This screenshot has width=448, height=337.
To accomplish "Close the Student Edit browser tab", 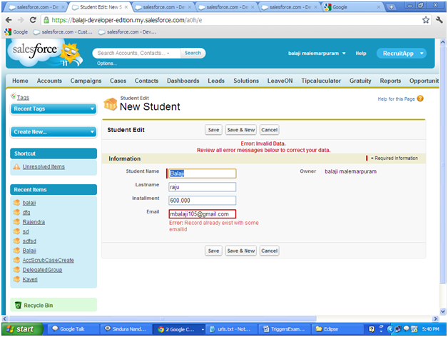I will [126, 7].
